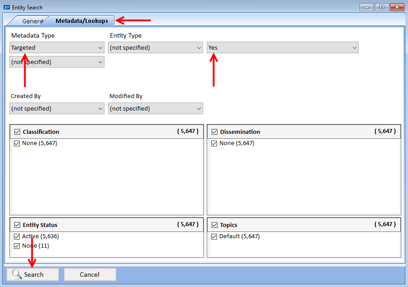Open the Created By dropdown

[100, 108]
